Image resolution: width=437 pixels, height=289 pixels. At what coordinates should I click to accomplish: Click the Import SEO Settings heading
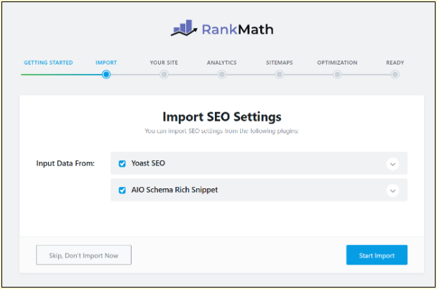222,116
